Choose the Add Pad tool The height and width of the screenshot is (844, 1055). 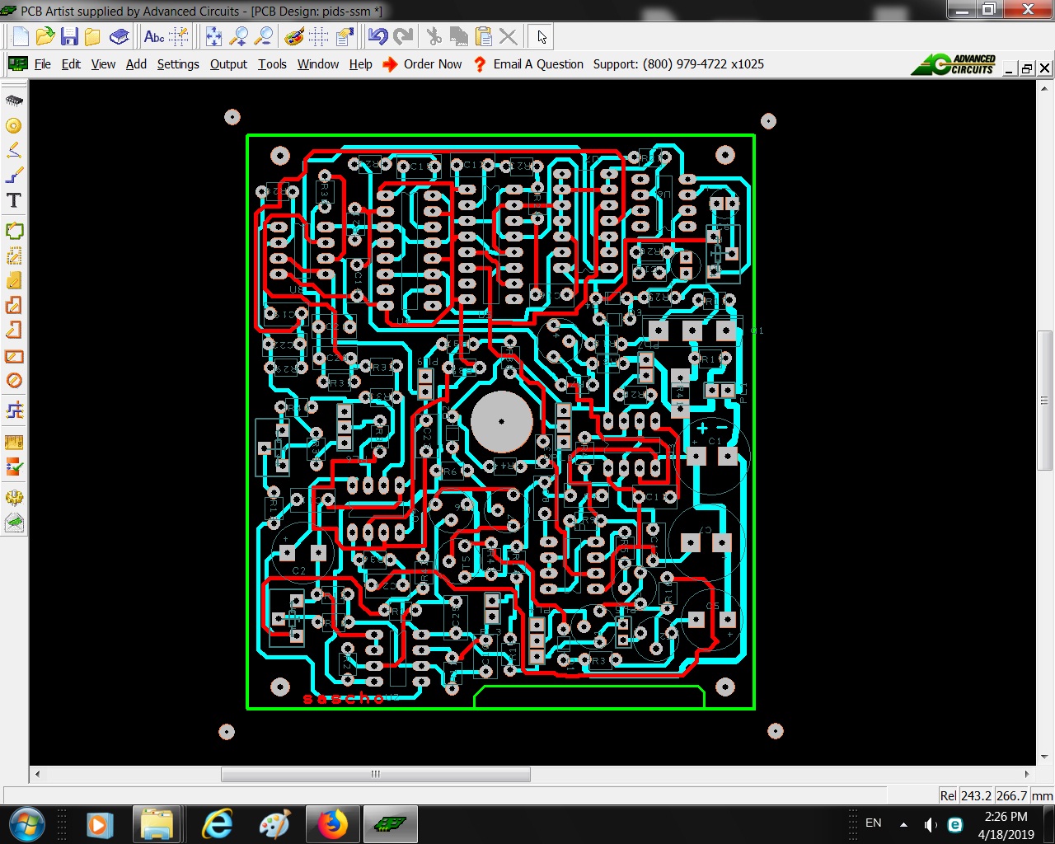14,126
